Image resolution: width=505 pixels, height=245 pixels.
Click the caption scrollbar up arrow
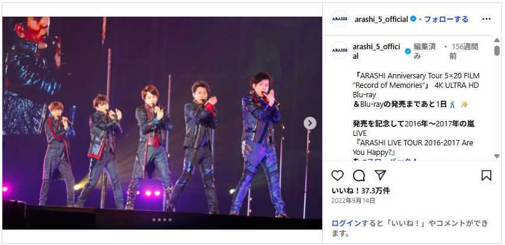coord(497,40)
